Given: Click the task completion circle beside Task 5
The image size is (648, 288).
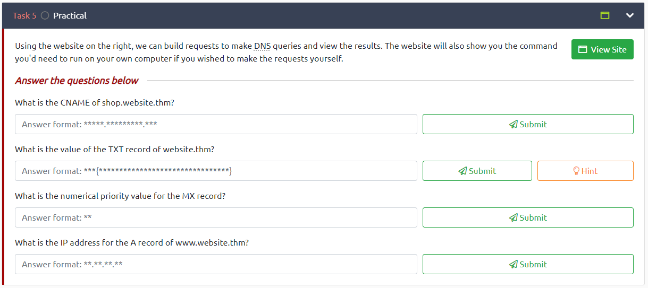Looking at the screenshot, I should click(x=45, y=15).
